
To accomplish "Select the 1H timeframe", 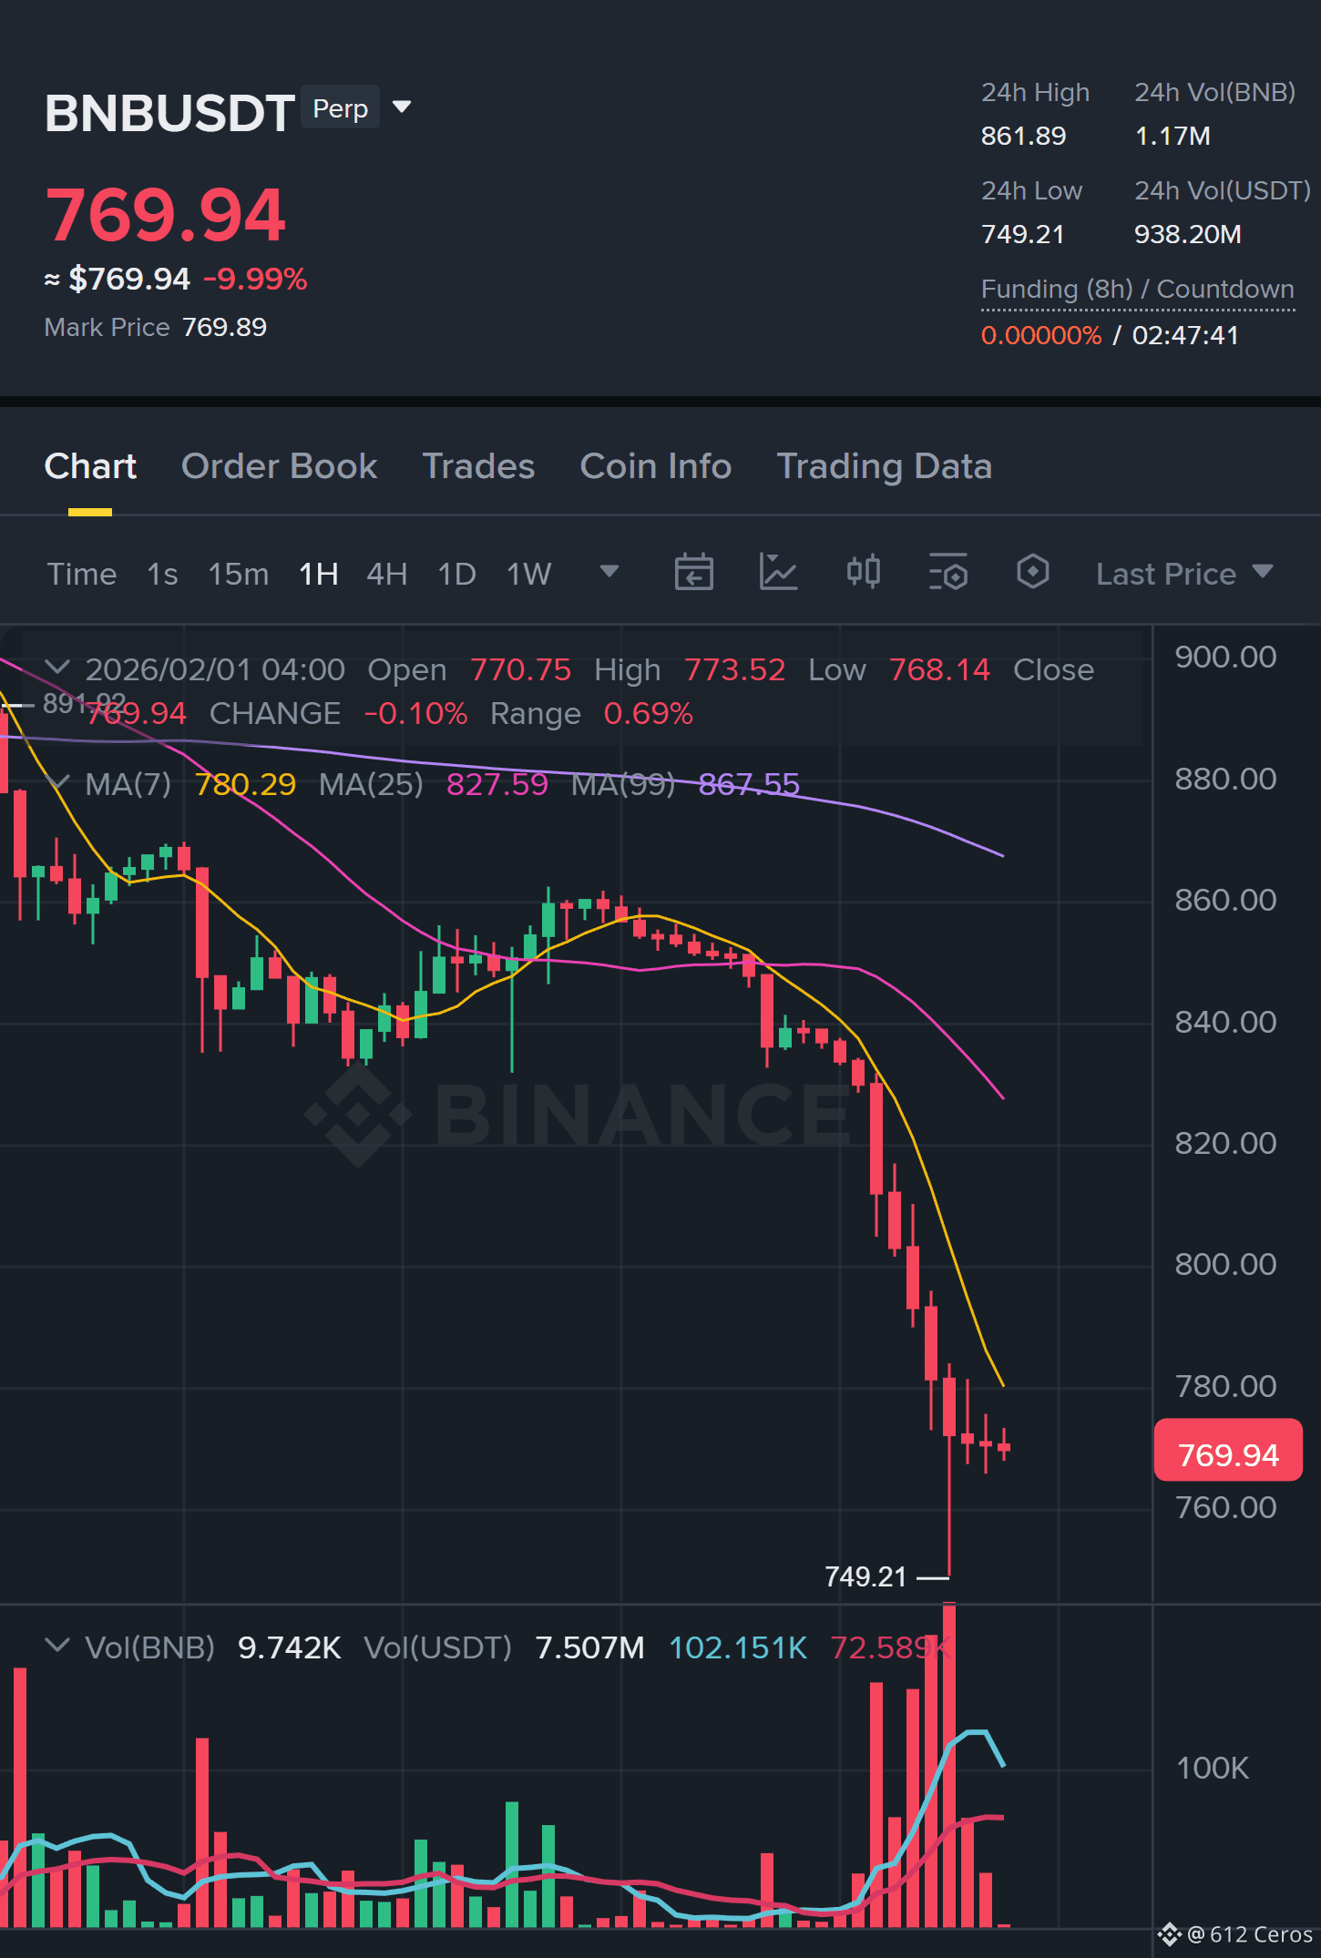I will pos(318,574).
